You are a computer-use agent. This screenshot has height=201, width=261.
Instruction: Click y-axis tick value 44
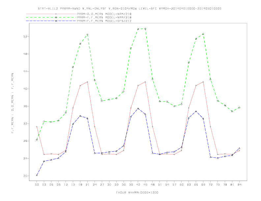click(25, 72)
